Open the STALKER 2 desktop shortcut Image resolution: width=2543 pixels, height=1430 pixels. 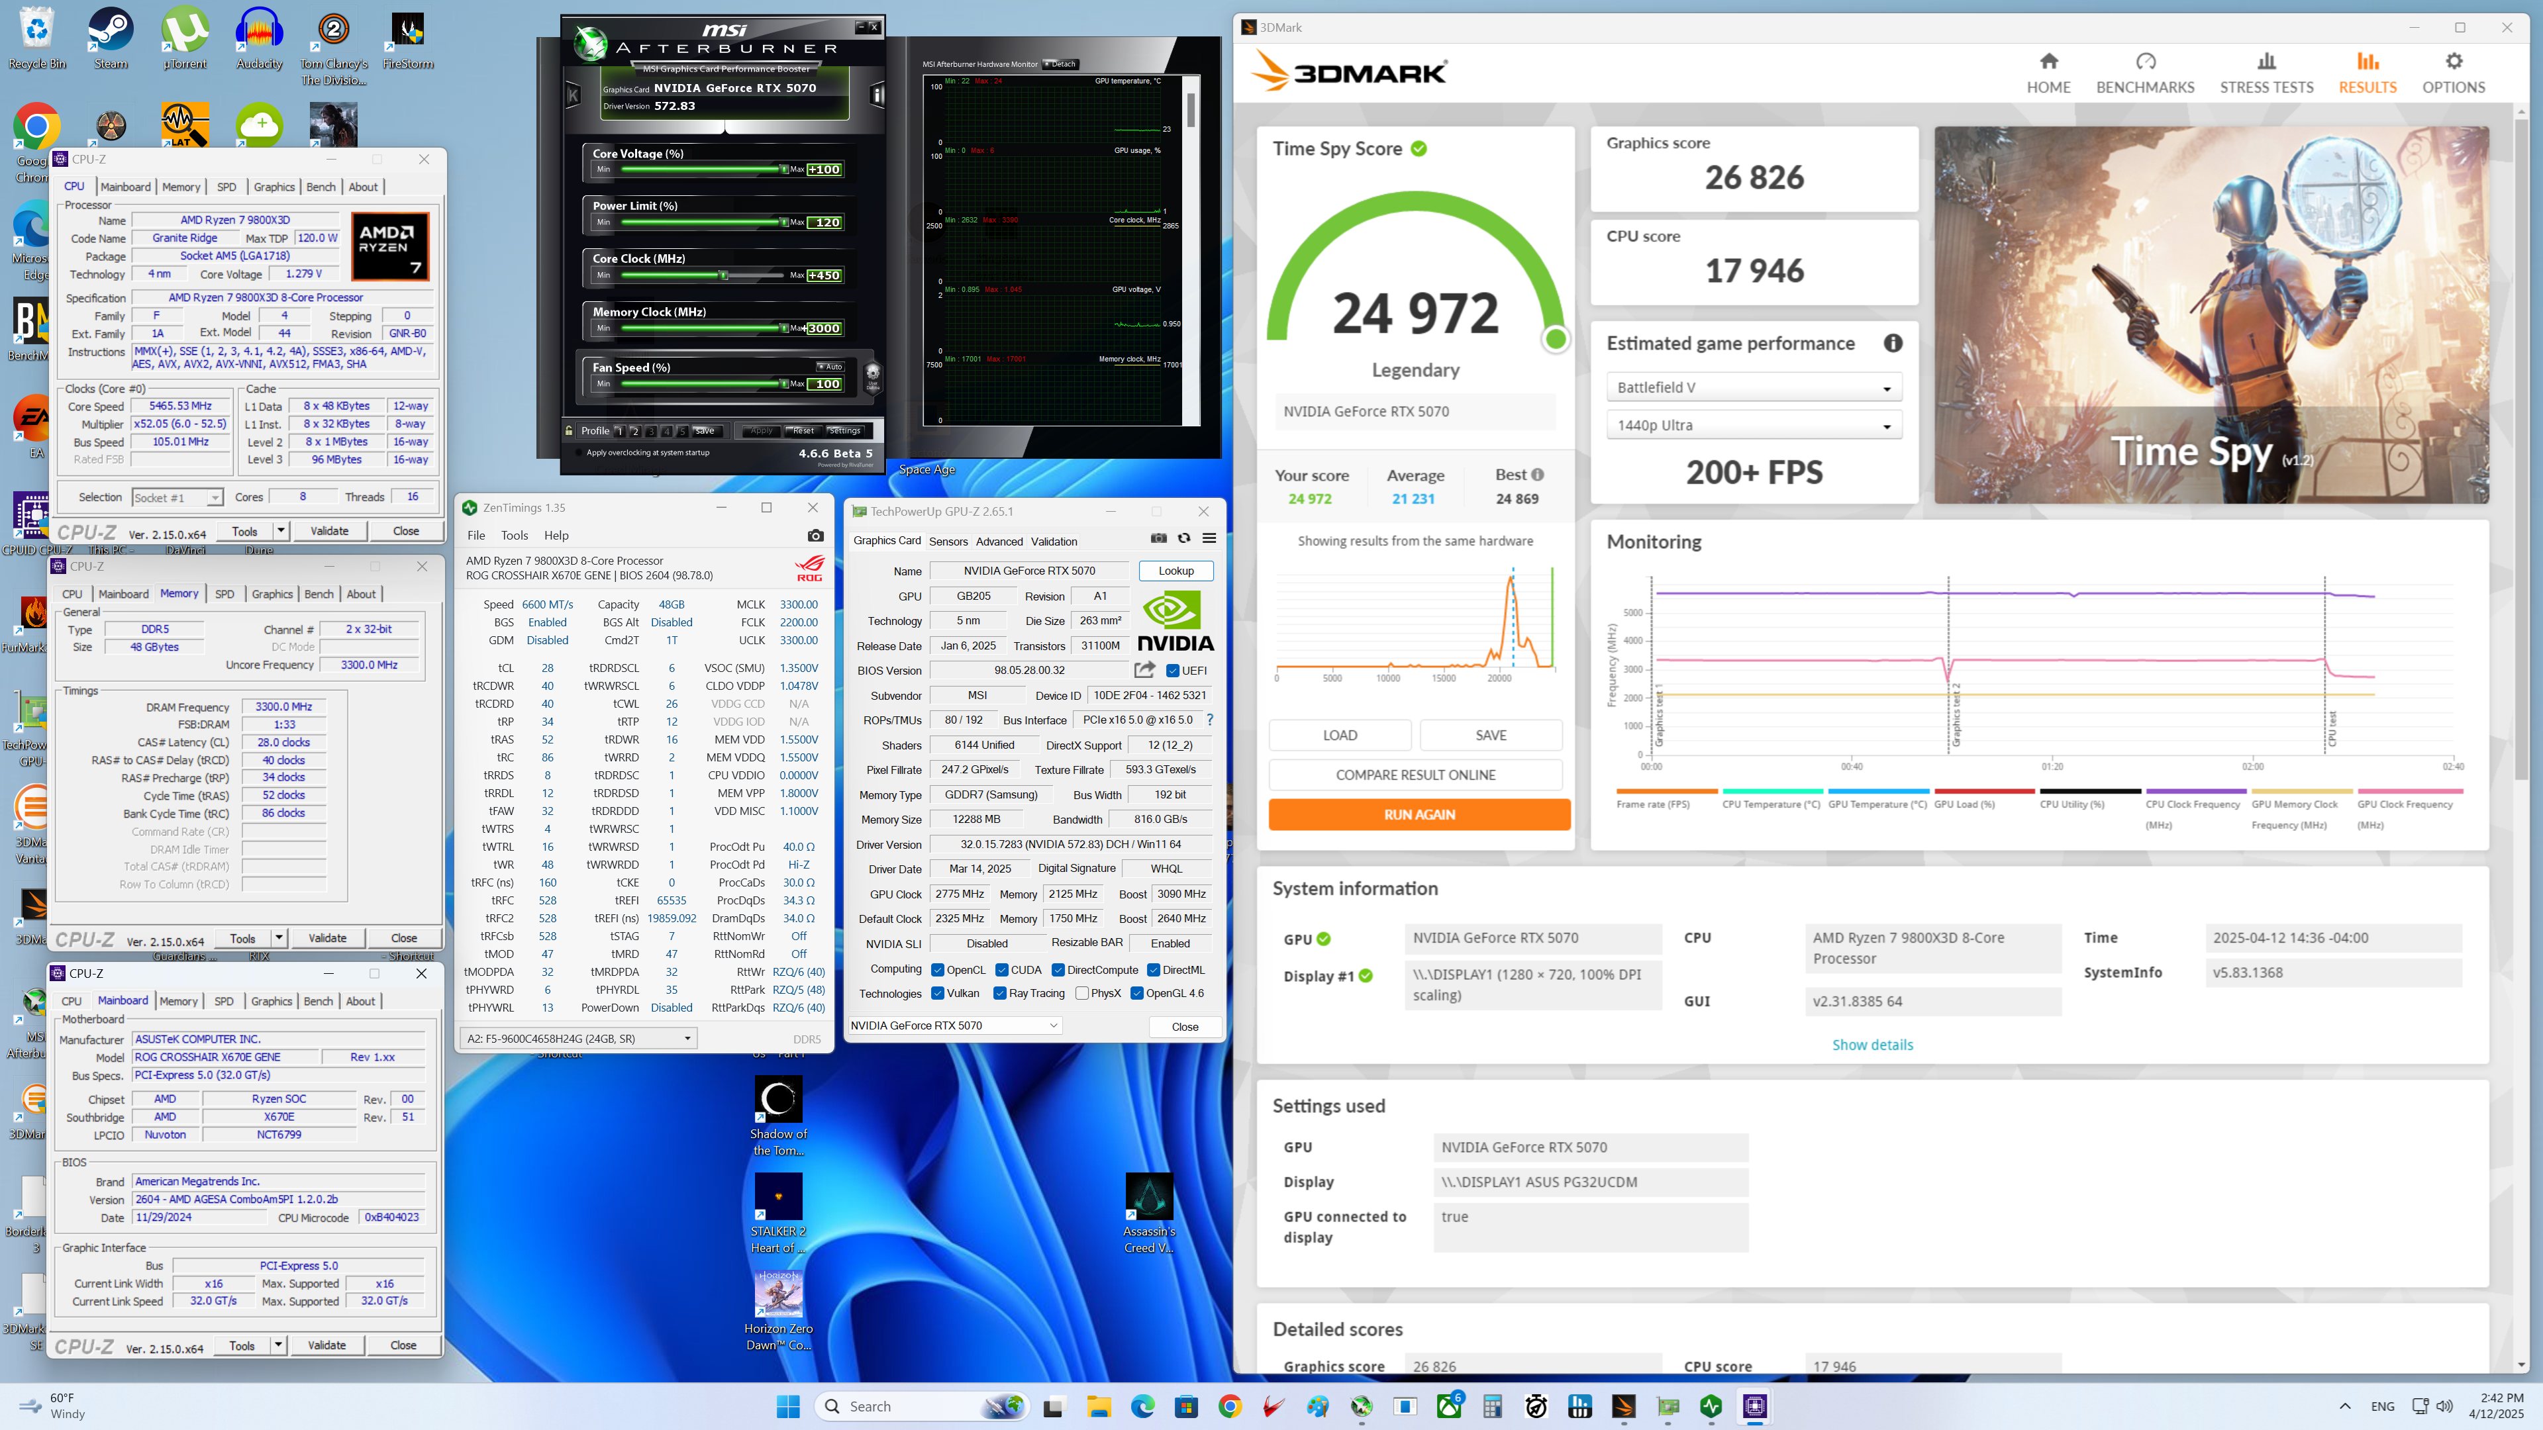click(778, 1213)
